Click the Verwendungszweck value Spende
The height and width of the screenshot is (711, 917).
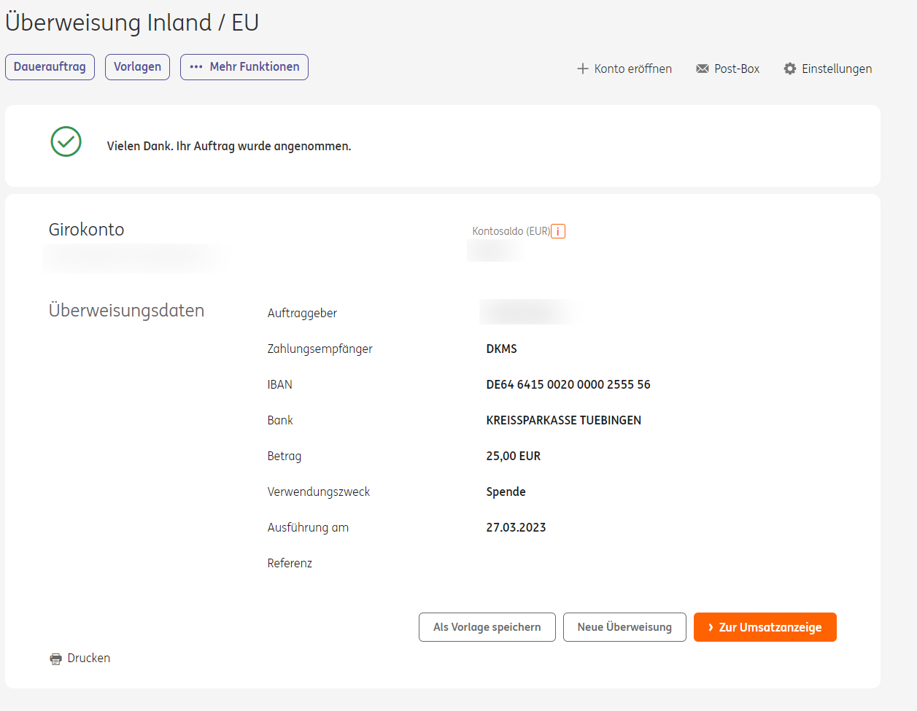click(506, 492)
